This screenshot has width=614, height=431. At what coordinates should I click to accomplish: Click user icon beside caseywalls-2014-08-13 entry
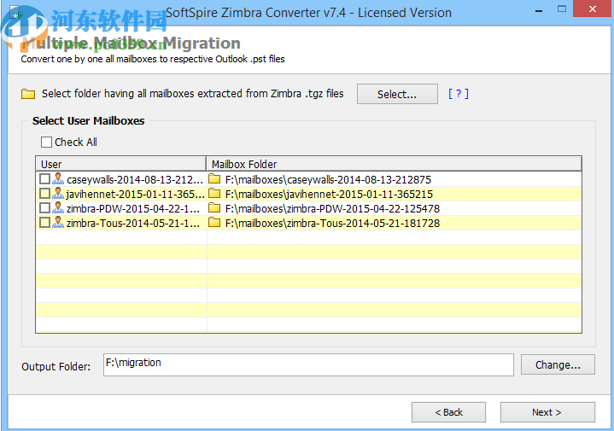click(58, 179)
